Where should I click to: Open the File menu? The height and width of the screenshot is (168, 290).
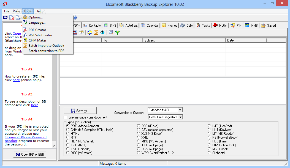7,11
